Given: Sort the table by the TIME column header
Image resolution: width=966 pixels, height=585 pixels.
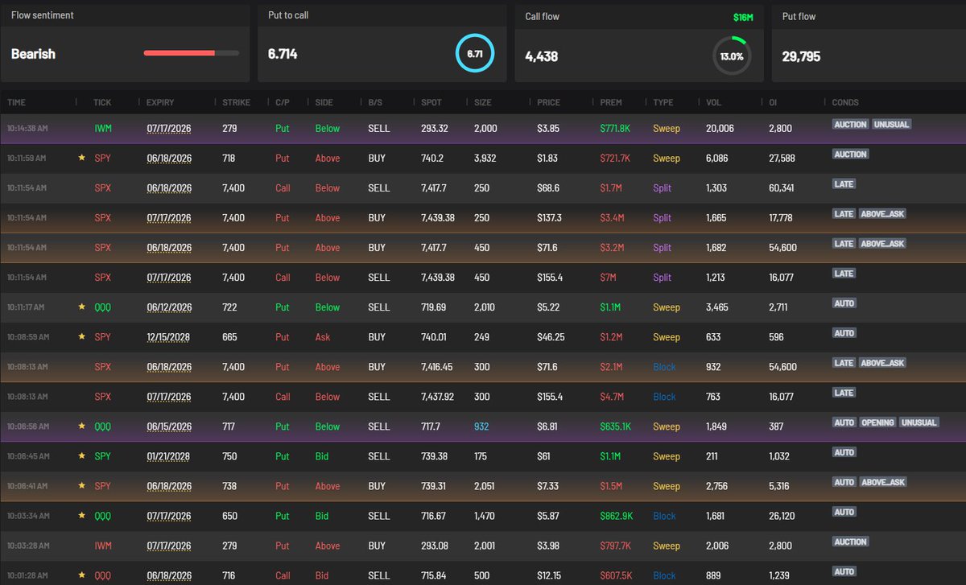Looking at the screenshot, I should click(x=17, y=103).
